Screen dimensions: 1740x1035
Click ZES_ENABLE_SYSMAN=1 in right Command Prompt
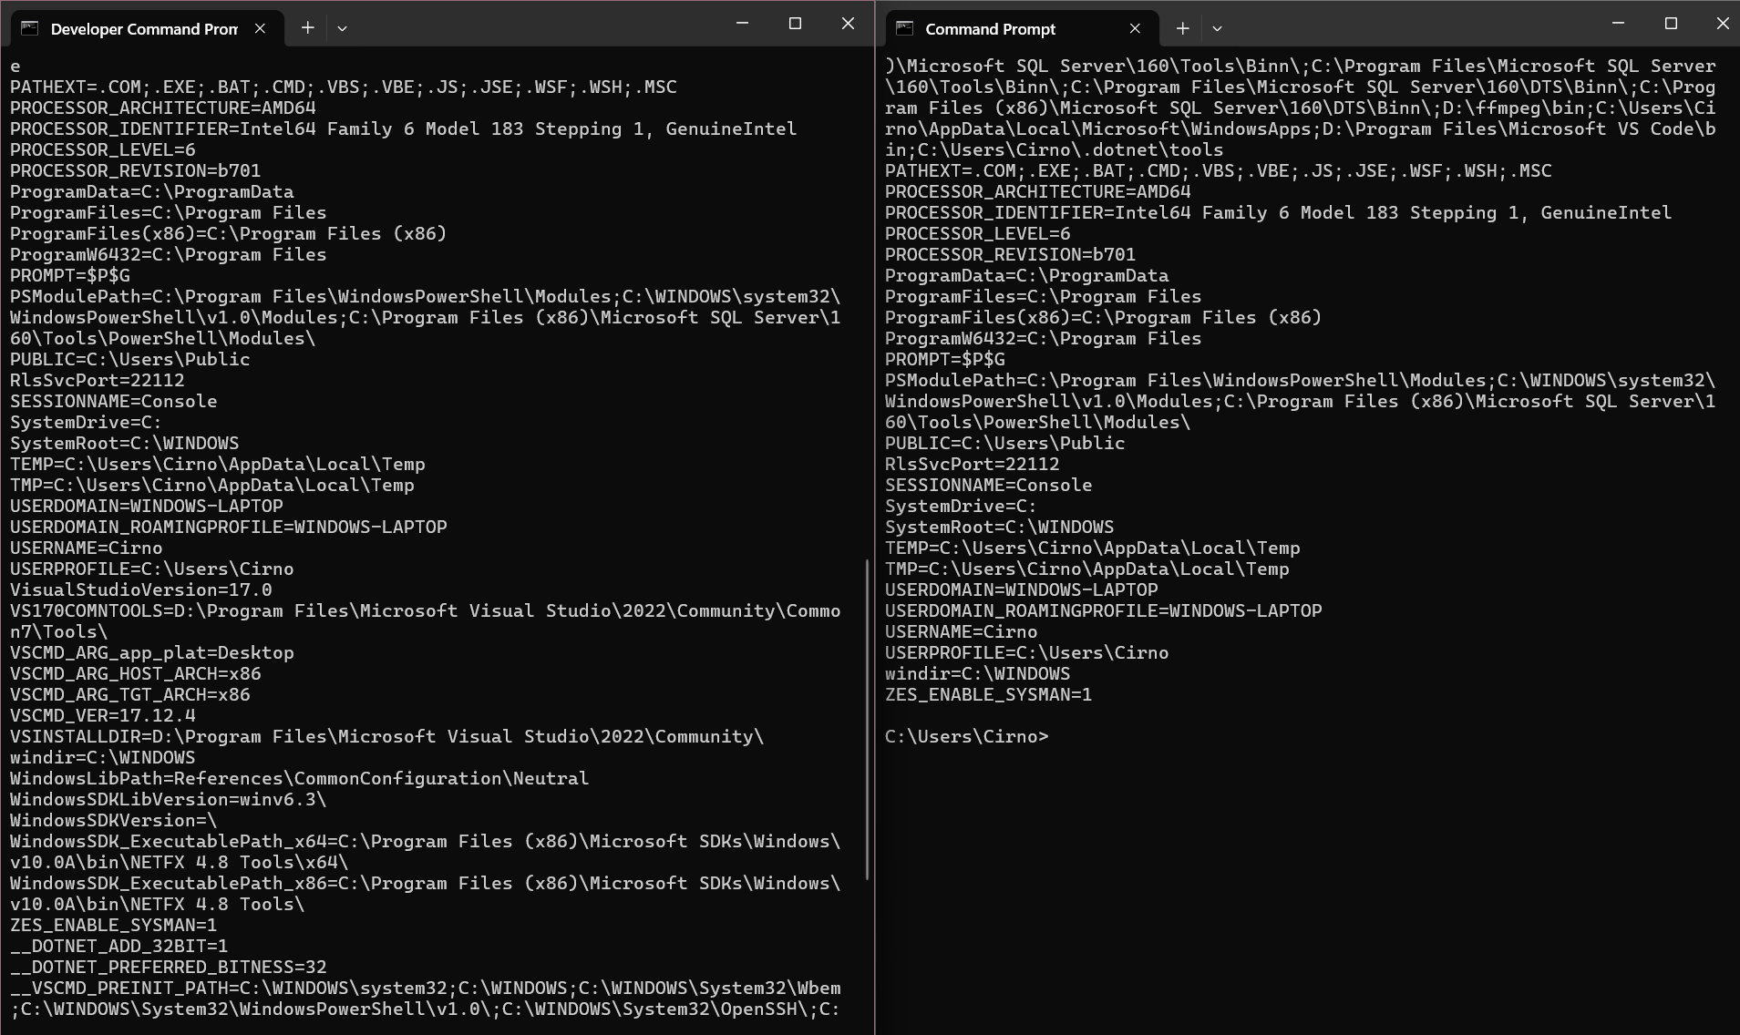tap(989, 694)
